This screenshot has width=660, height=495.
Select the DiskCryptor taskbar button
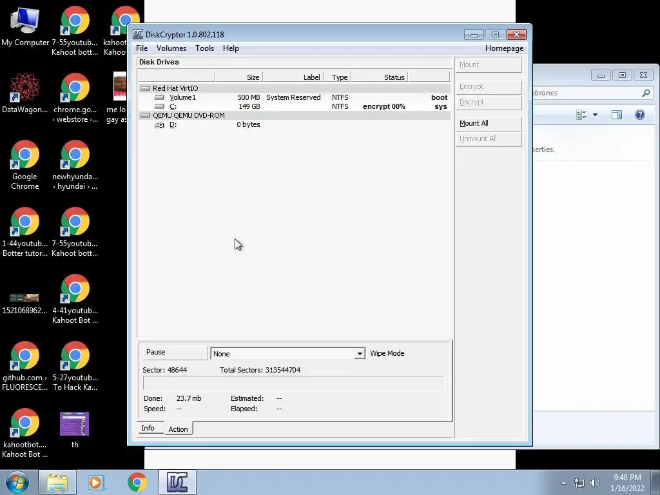coord(177,482)
